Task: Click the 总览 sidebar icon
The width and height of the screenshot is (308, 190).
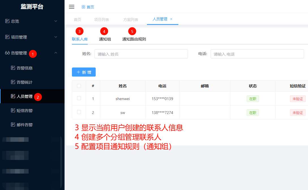Action: pyautogui.click(x=7, y=21)
